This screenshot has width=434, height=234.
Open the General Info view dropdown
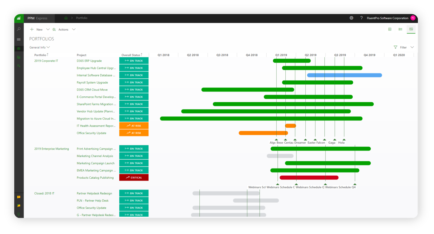(x=40, y=47)
